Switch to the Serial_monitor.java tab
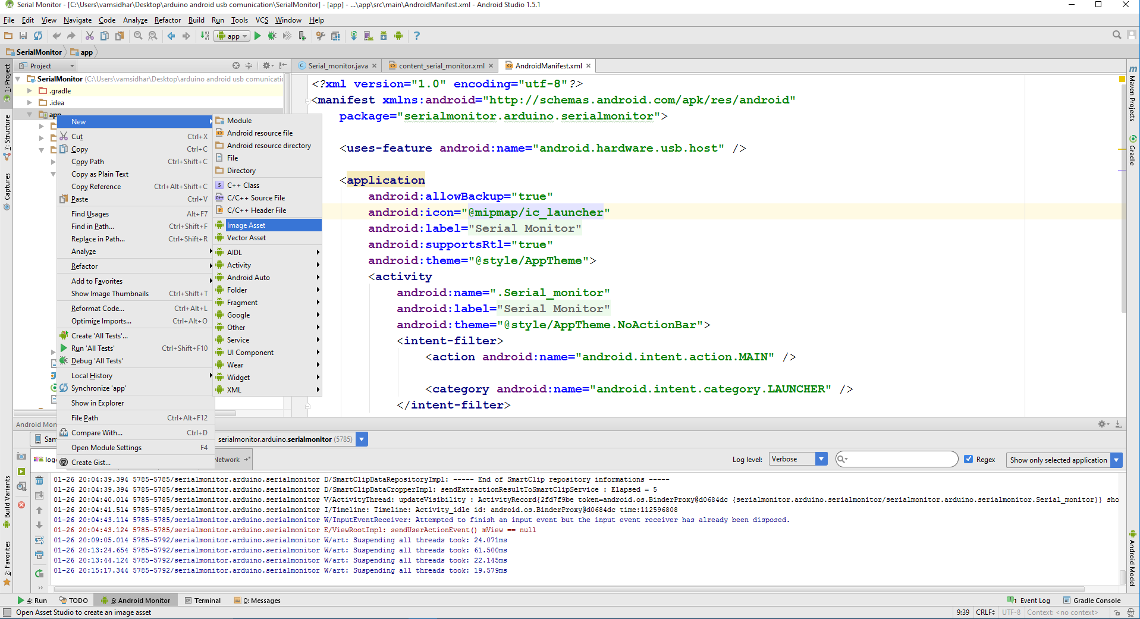The width and height of the screenshot is (1140, 619). (x=338, y=66)
